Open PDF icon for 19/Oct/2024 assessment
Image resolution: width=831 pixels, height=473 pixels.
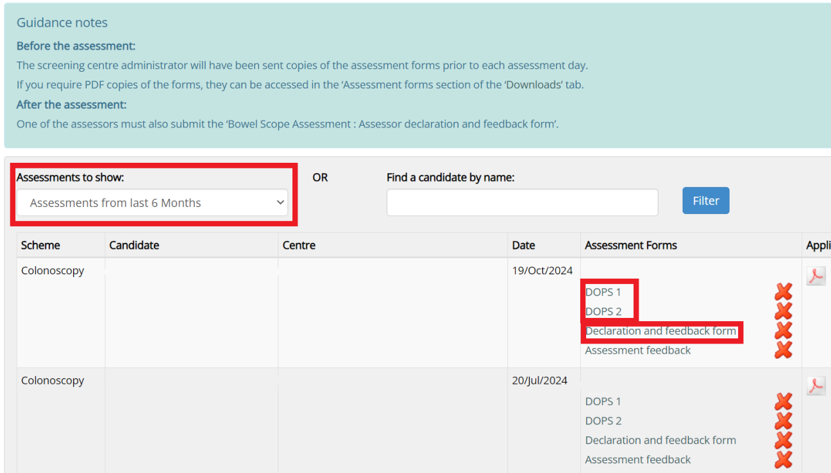point(816,276)
